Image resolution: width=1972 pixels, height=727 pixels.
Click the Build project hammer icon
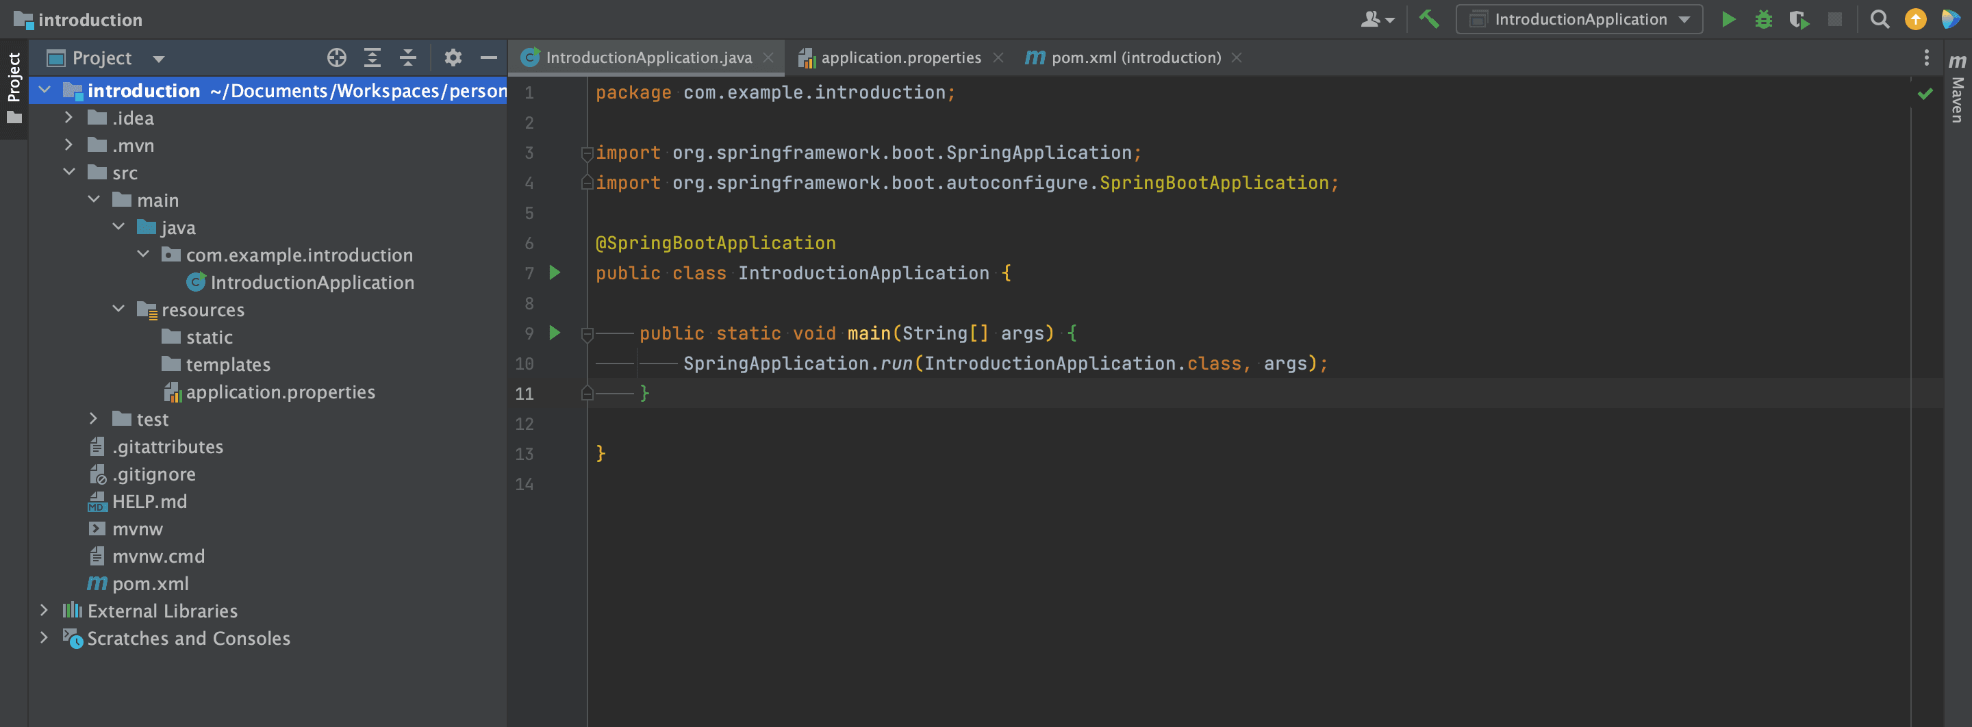[x=1428, y=19]
